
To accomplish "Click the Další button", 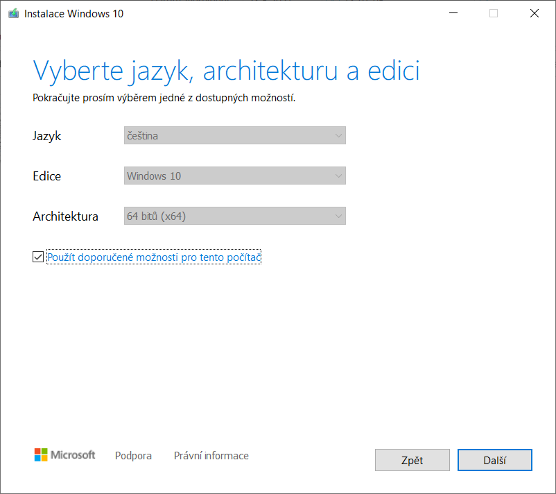I will [x=495, y=460].
